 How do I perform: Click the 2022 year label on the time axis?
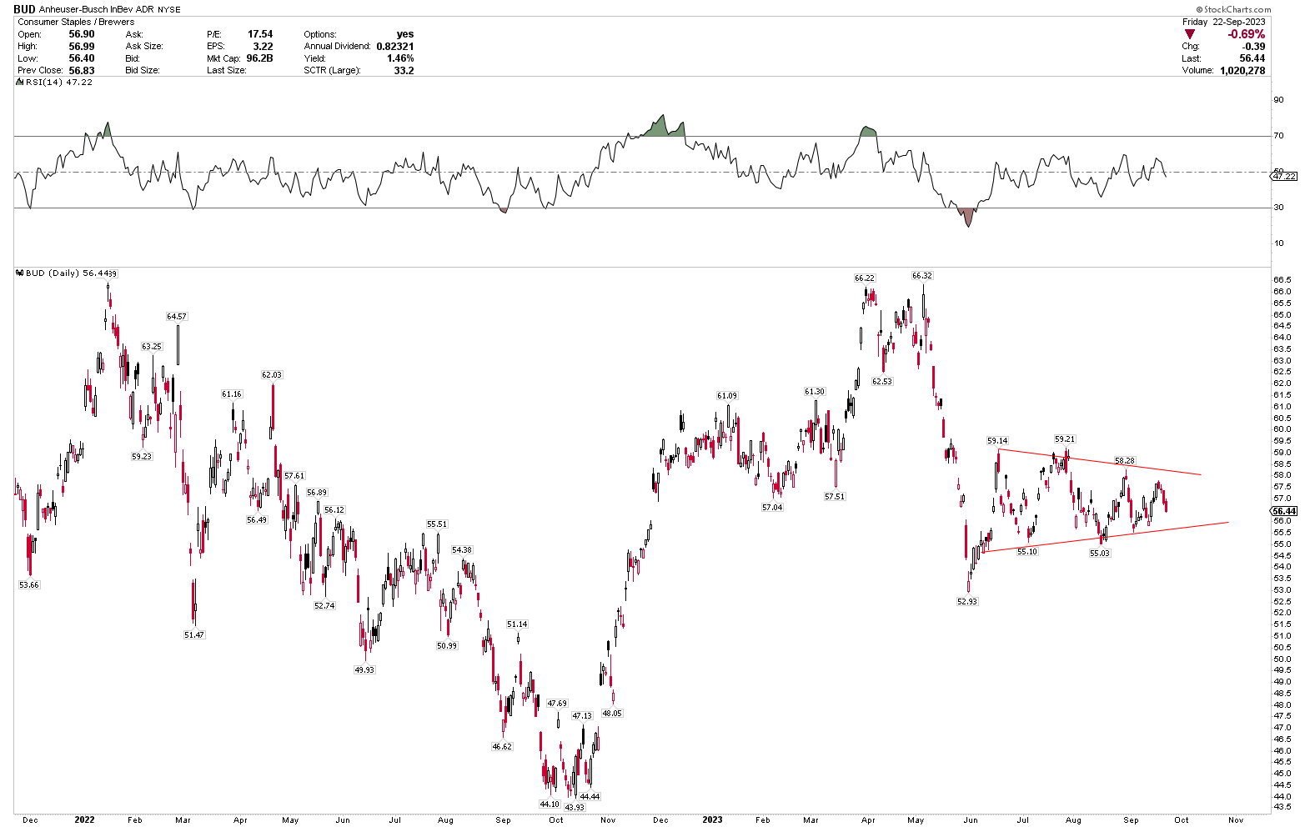84,819
